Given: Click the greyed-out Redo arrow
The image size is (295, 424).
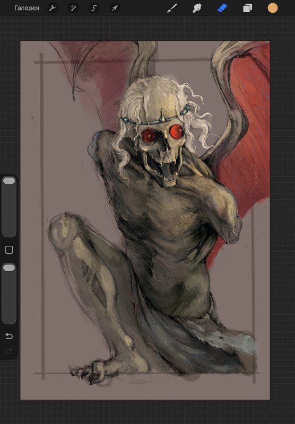Looking at the screenshot, I should (x=9, y=351).
